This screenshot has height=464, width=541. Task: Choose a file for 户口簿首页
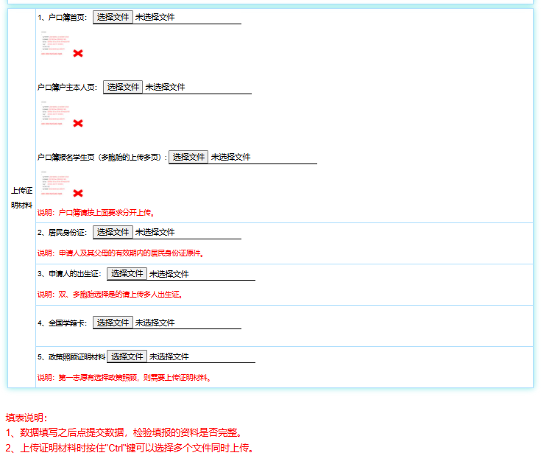(113, 17)
